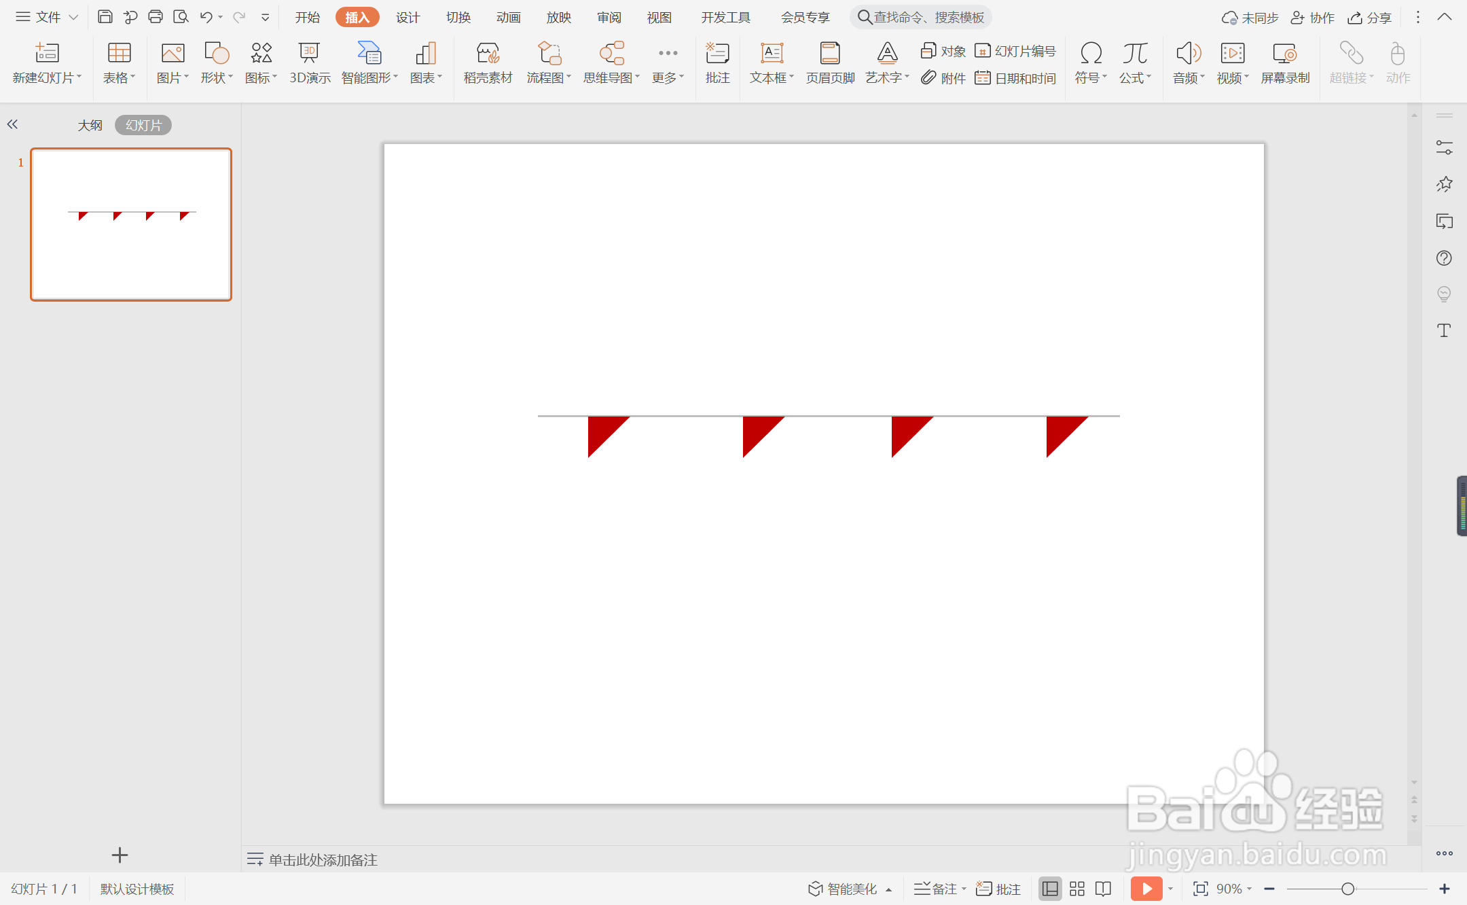Insert 音频 audio
This screenshot has width=1467, height=905.
tap(1189, 63)
